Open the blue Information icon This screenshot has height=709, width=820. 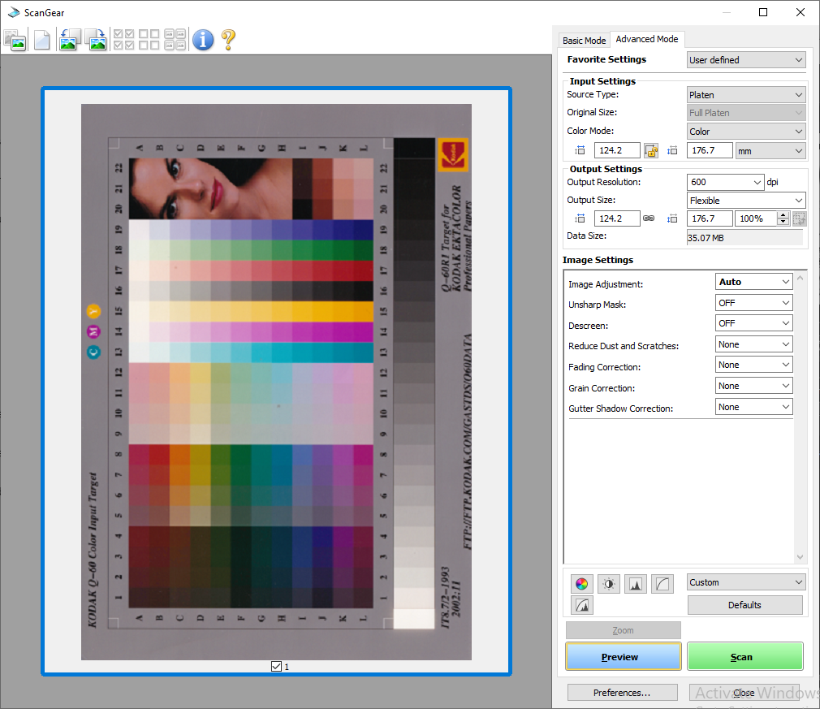[x=203, y=40]
